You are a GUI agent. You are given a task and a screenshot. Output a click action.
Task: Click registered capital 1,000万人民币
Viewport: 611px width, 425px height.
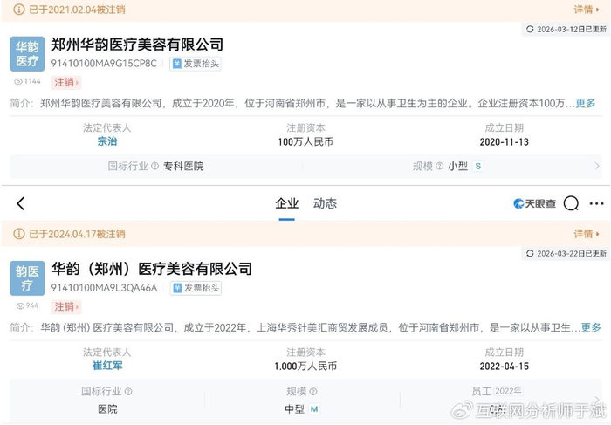click(x=305, y=367)
